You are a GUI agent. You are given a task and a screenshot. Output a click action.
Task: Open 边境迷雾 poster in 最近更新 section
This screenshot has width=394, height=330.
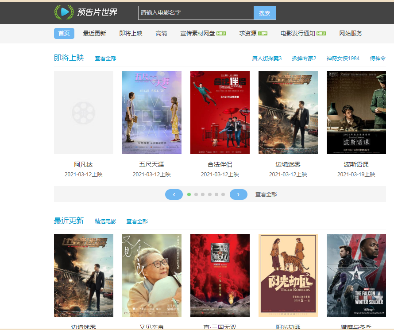(84, 276)
